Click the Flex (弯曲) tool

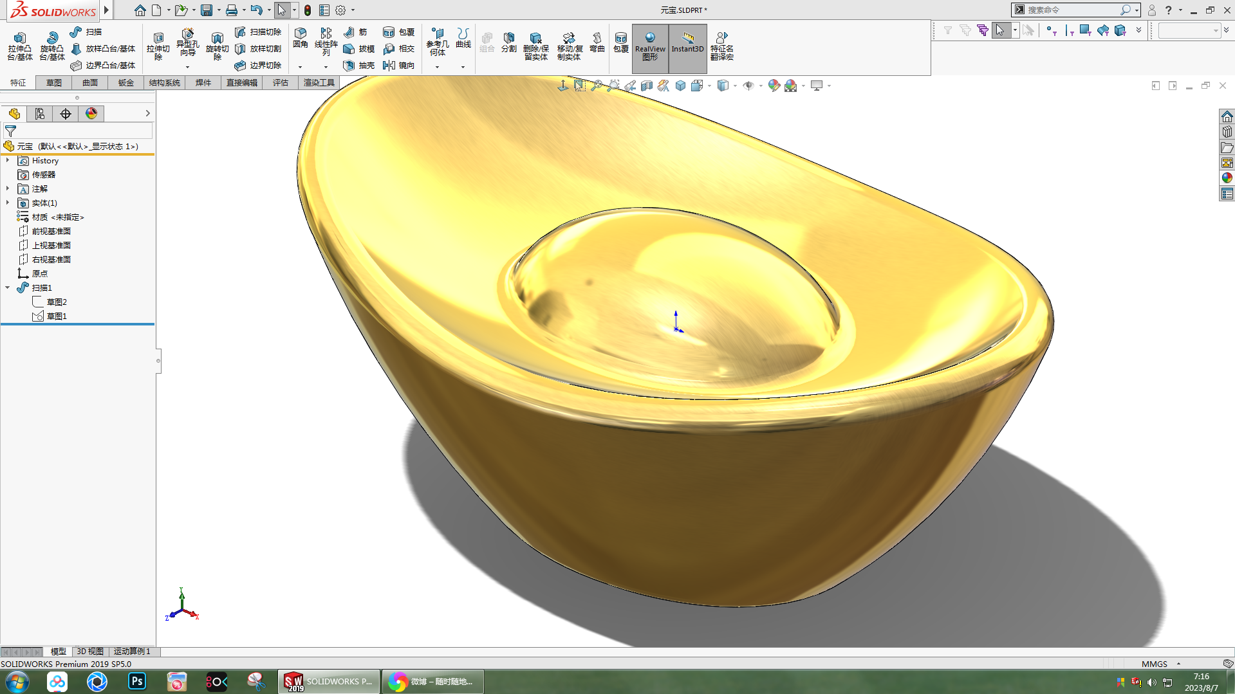click(597, 42)
